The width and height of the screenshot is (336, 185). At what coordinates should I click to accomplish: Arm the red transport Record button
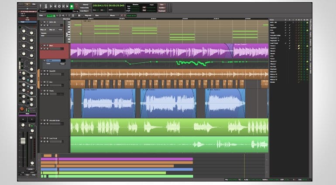click(76, 6)
